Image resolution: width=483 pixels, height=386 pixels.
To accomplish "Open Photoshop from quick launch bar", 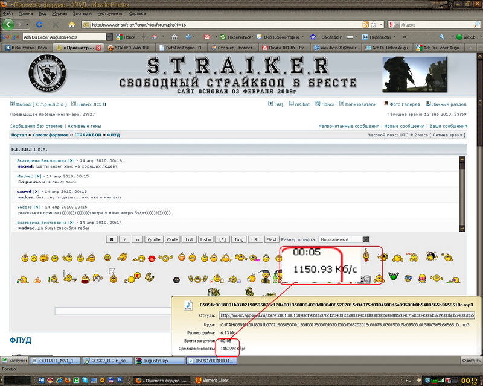I will 120,380.
